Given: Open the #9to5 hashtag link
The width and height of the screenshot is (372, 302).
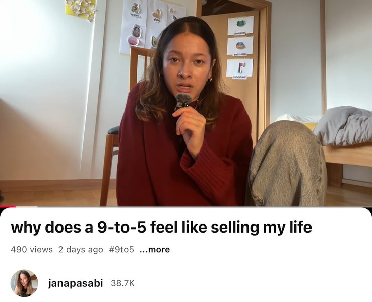Looking at the screenshot, I should pos(121,250).
